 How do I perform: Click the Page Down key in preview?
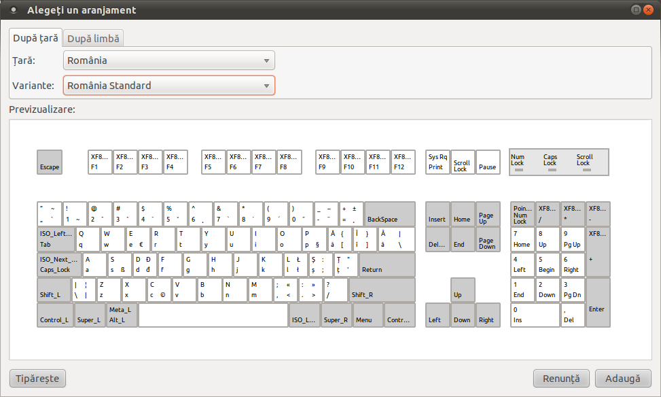[x=488, y=239]
